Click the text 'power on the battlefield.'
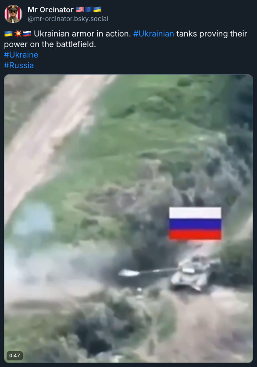Viewport: 257px width, 367px height. click(50, 44)
